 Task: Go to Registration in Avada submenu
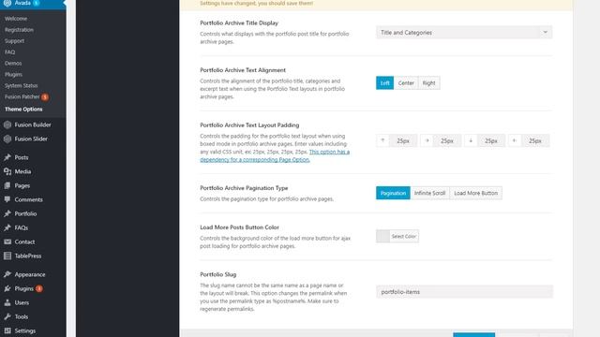(19, 30)
